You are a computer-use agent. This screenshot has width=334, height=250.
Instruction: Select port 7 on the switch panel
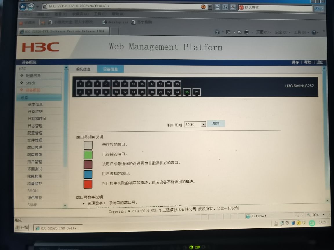click(106, 84)
